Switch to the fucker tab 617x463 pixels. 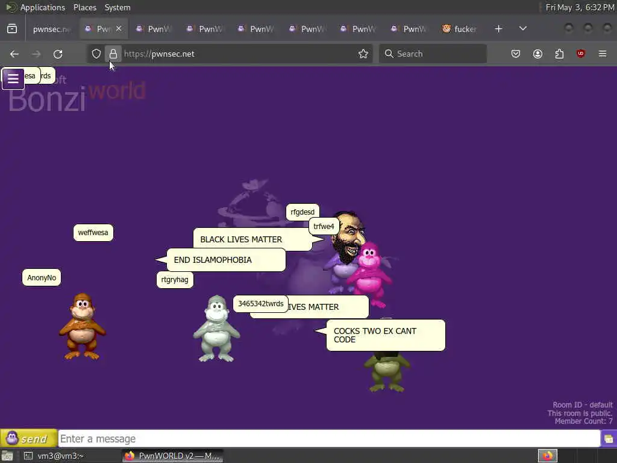click(x=459, y=29)
